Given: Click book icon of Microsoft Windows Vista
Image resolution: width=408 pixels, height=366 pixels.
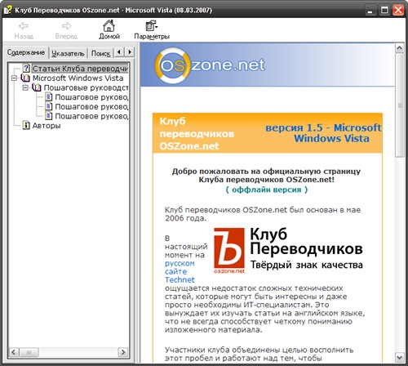Looking at the screenshot, I should pos(25,78).
